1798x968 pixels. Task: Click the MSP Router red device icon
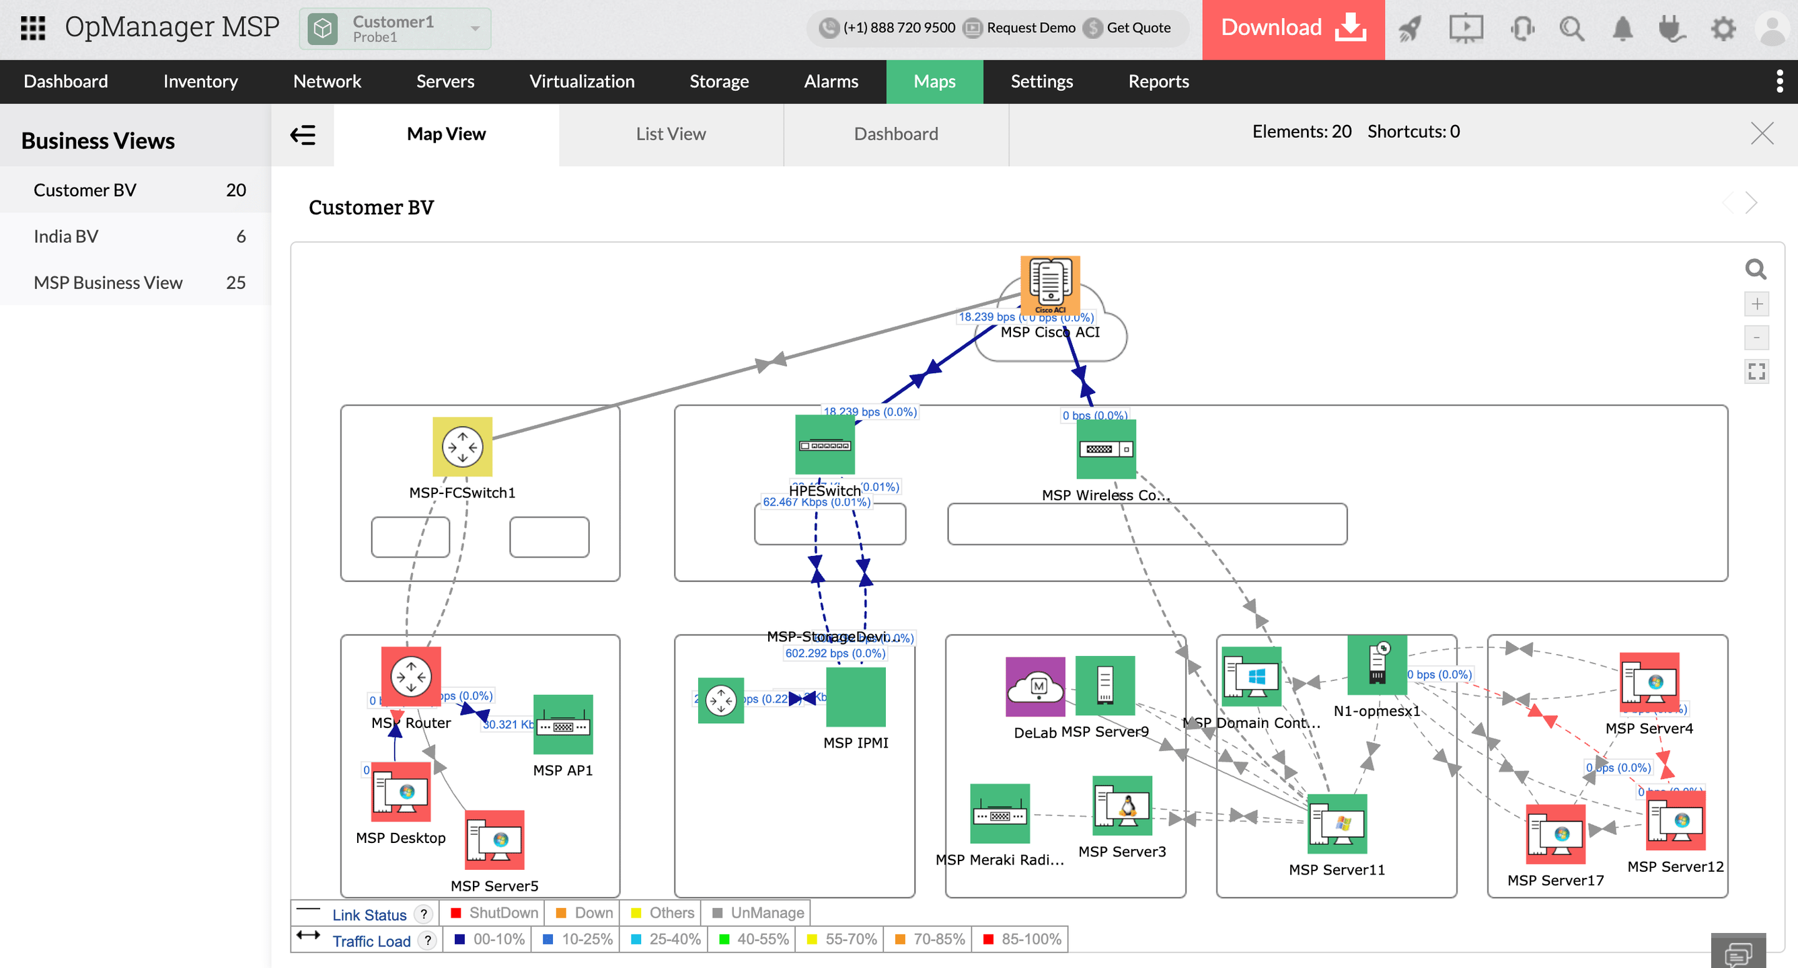tap(410, 676)
